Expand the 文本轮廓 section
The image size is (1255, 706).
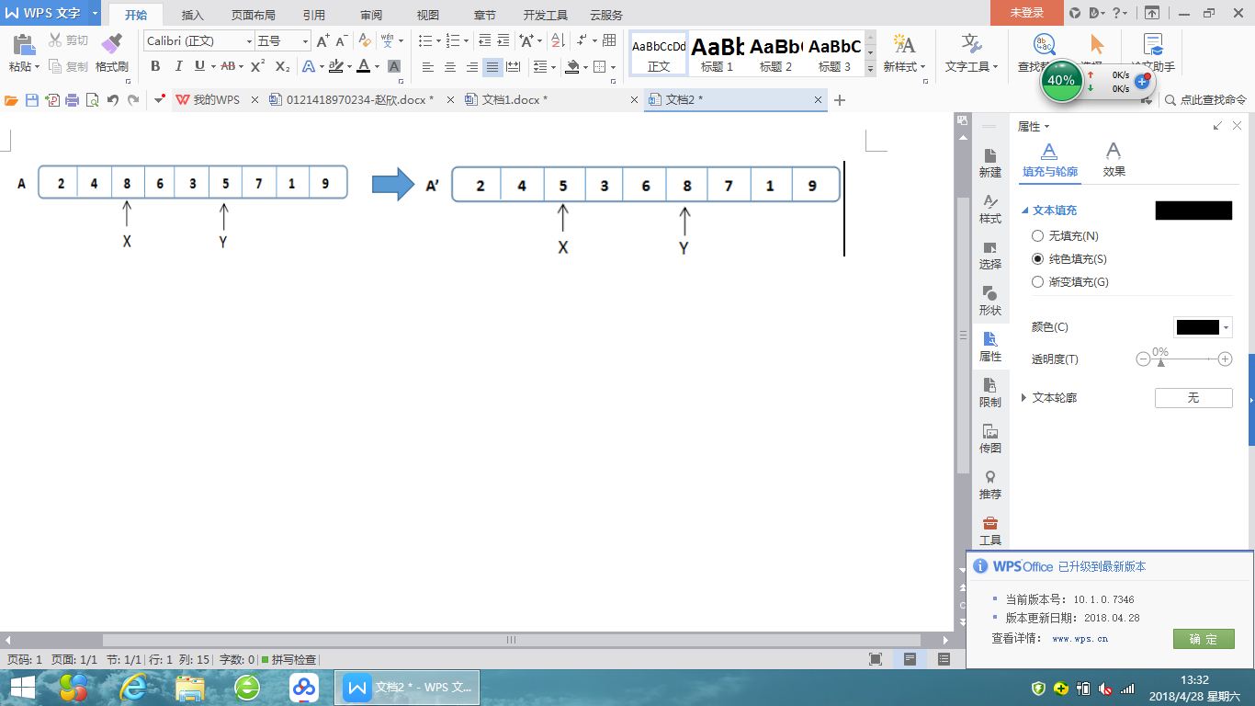pos(1024,398)
